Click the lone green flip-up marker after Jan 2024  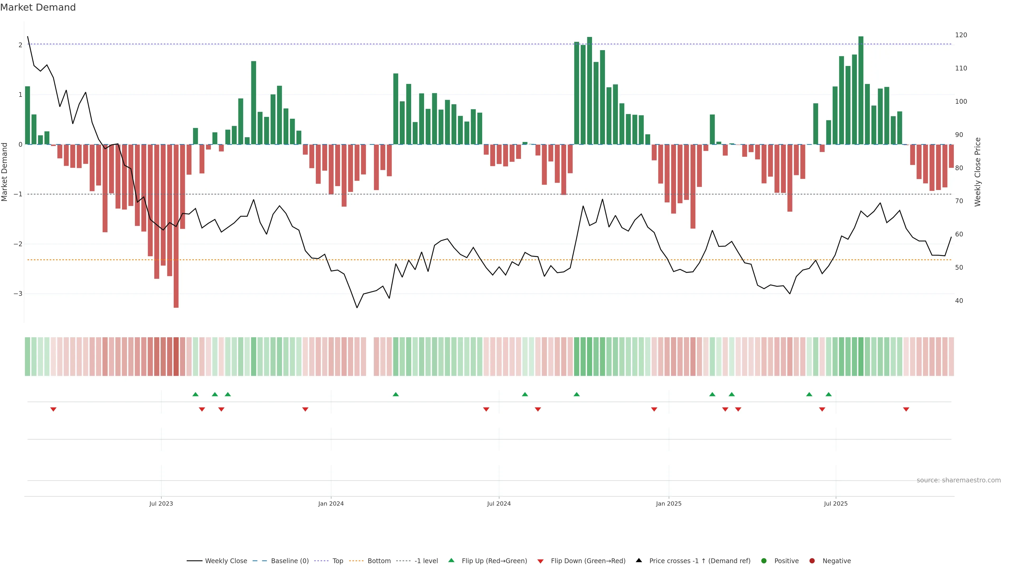click(x=396, y=394)
